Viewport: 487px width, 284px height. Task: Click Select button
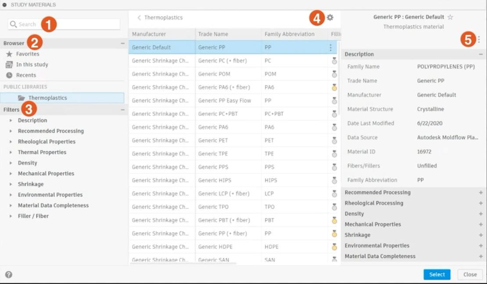point(437,274)
